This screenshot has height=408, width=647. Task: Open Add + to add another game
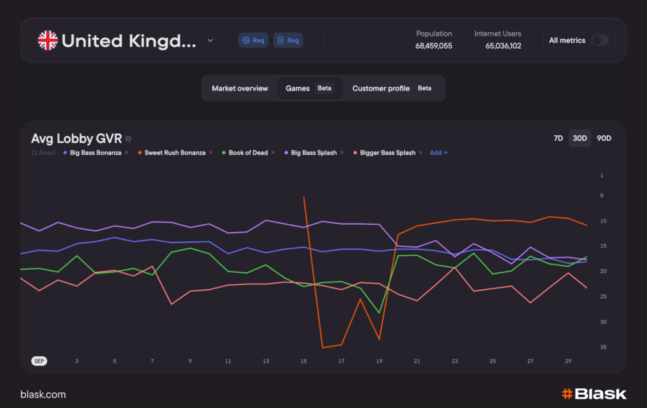[x=438, y=153]
